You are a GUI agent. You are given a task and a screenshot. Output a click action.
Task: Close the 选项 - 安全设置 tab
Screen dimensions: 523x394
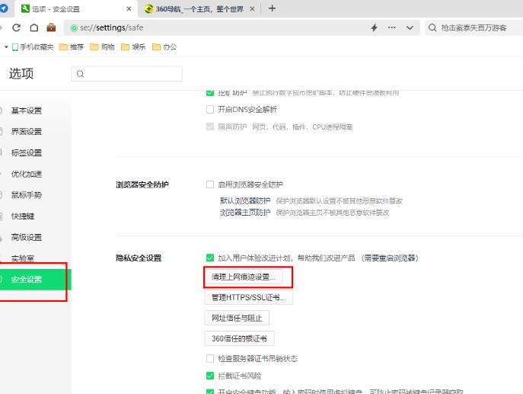128,9
